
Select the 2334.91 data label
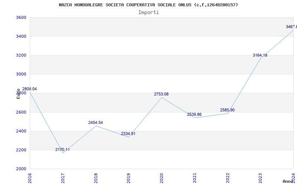(128, 134)
